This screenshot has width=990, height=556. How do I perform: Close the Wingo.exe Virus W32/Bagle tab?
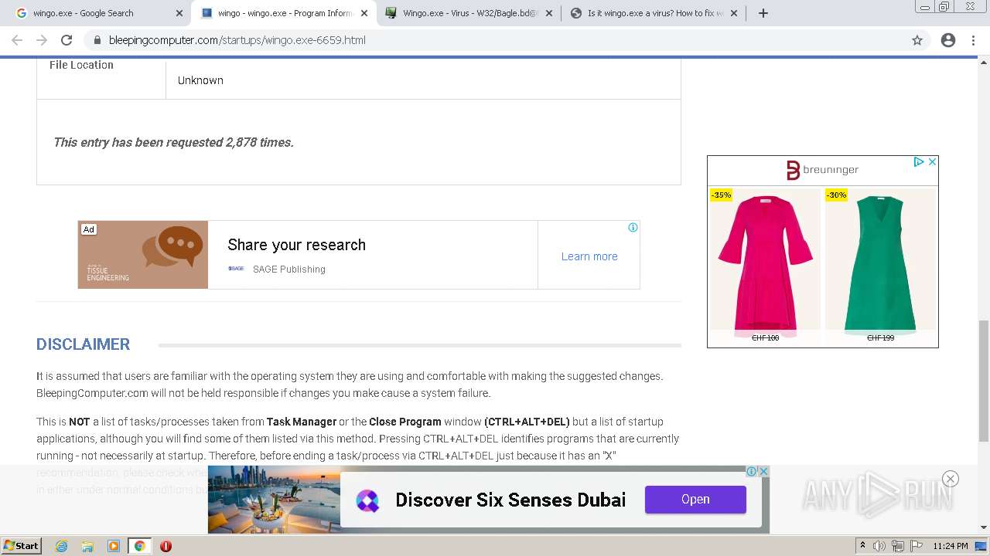click(x=549, y=13)
